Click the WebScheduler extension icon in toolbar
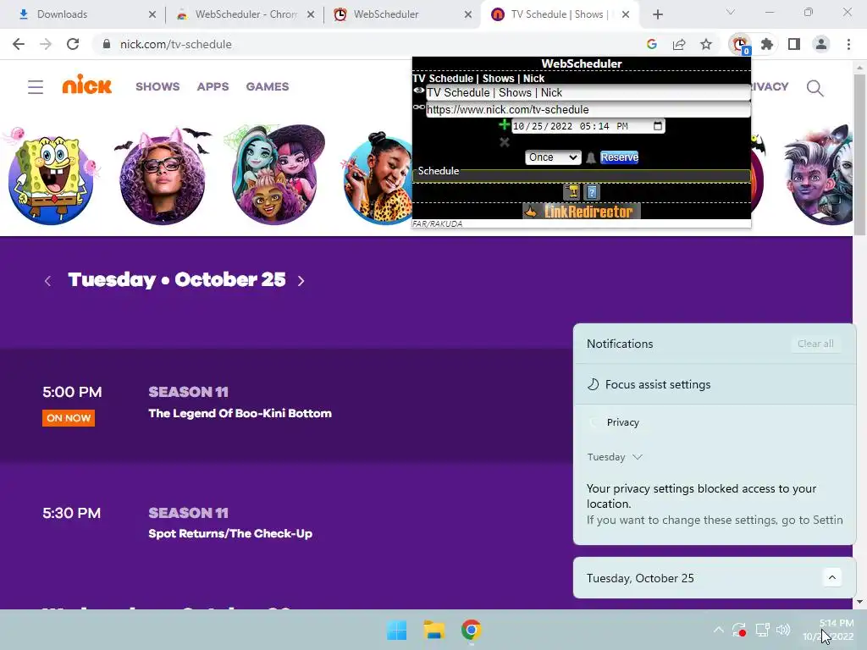867x650 pixels. [x=739, y=44]
